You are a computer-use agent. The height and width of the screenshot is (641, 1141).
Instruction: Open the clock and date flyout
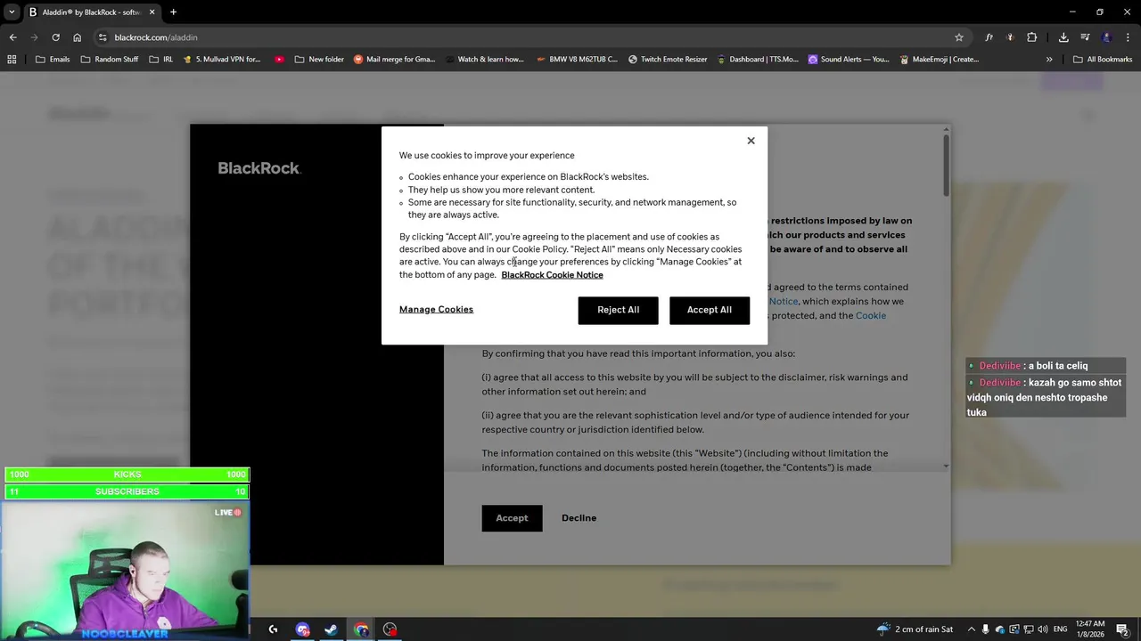point(1090,629)
